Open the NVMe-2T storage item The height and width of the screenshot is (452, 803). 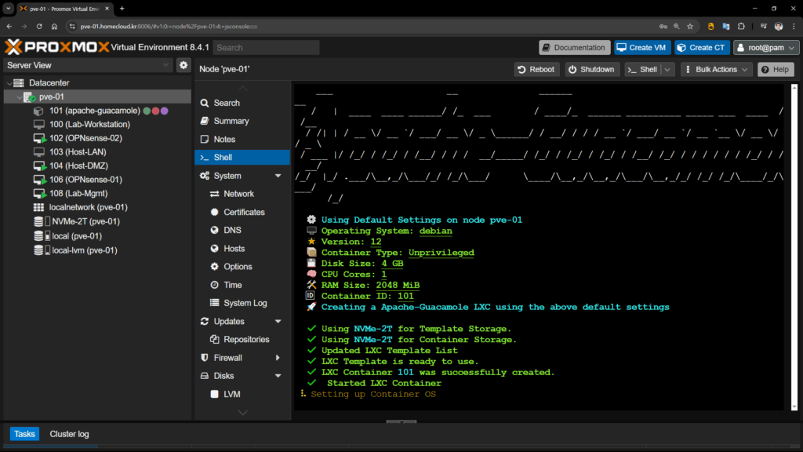(85, 221)
